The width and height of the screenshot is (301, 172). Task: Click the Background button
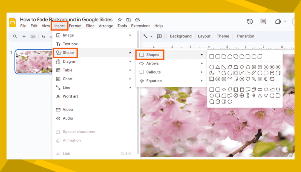[180, 36]
